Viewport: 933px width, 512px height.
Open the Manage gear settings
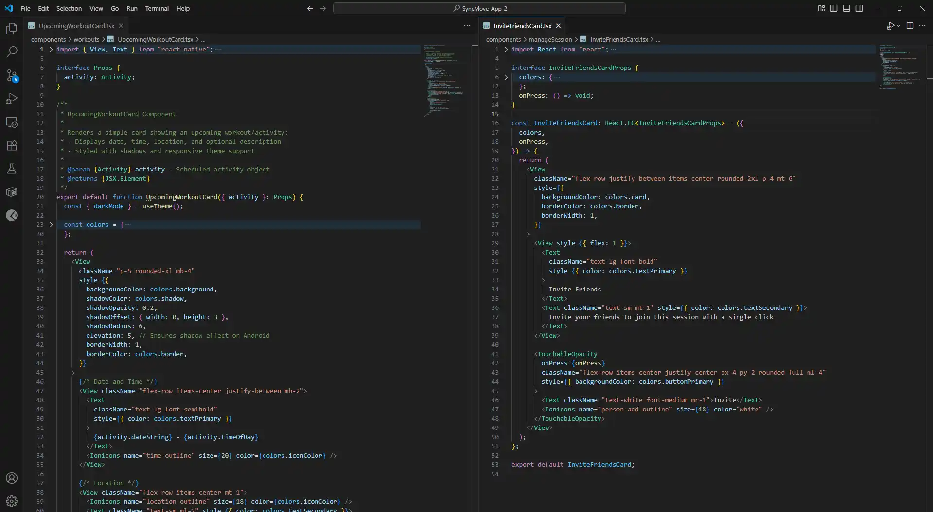12,501
